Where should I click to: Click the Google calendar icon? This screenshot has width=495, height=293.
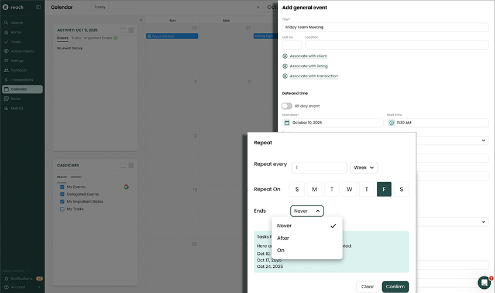[x=126, y=187]
